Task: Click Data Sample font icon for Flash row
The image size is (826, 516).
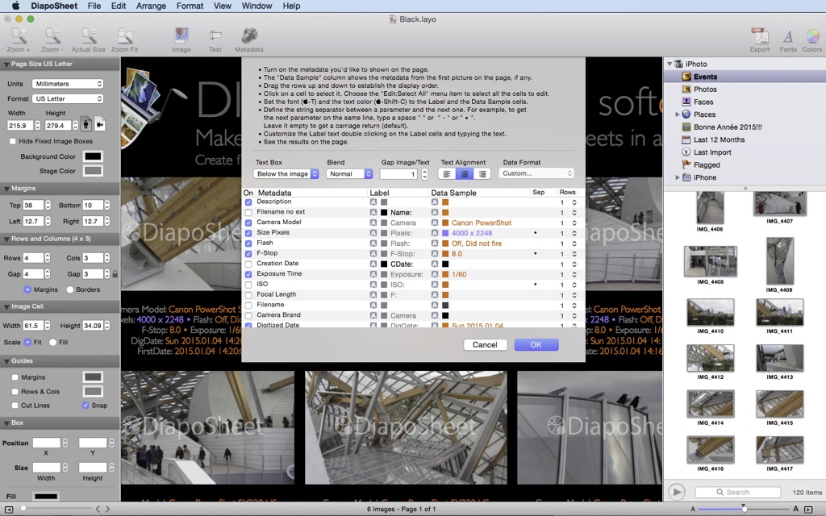Action: (x=435, y=243)
